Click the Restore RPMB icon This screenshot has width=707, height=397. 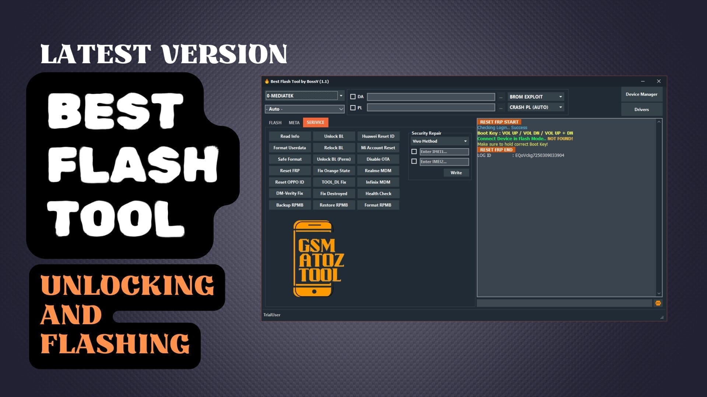pyautogui.click(x=334, y=204)
